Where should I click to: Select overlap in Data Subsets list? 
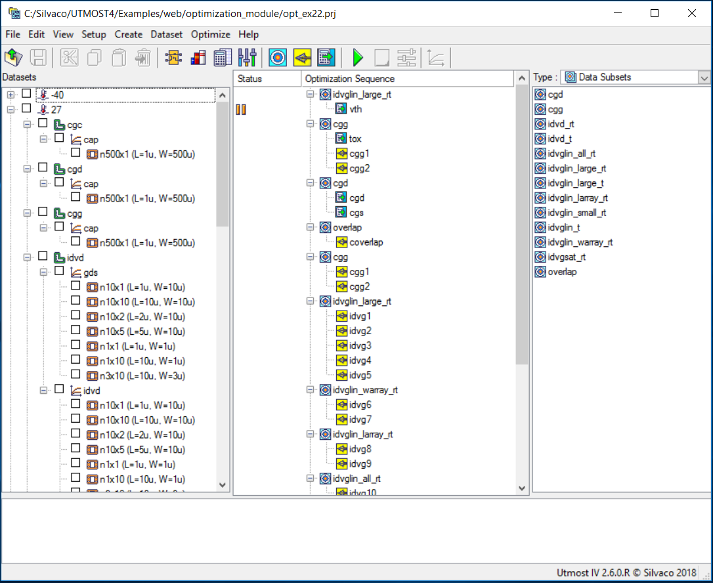563,272
